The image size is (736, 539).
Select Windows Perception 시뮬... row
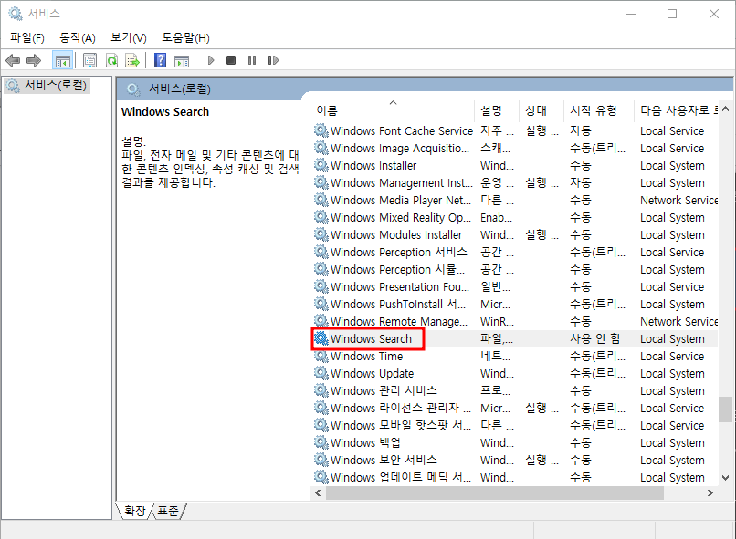click(x=515, y=269)
